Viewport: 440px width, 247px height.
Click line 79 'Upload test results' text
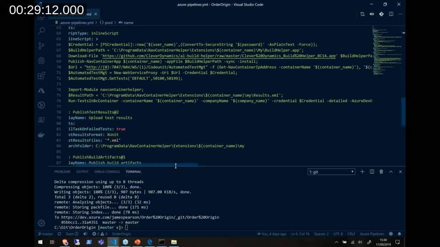(110, 118)
